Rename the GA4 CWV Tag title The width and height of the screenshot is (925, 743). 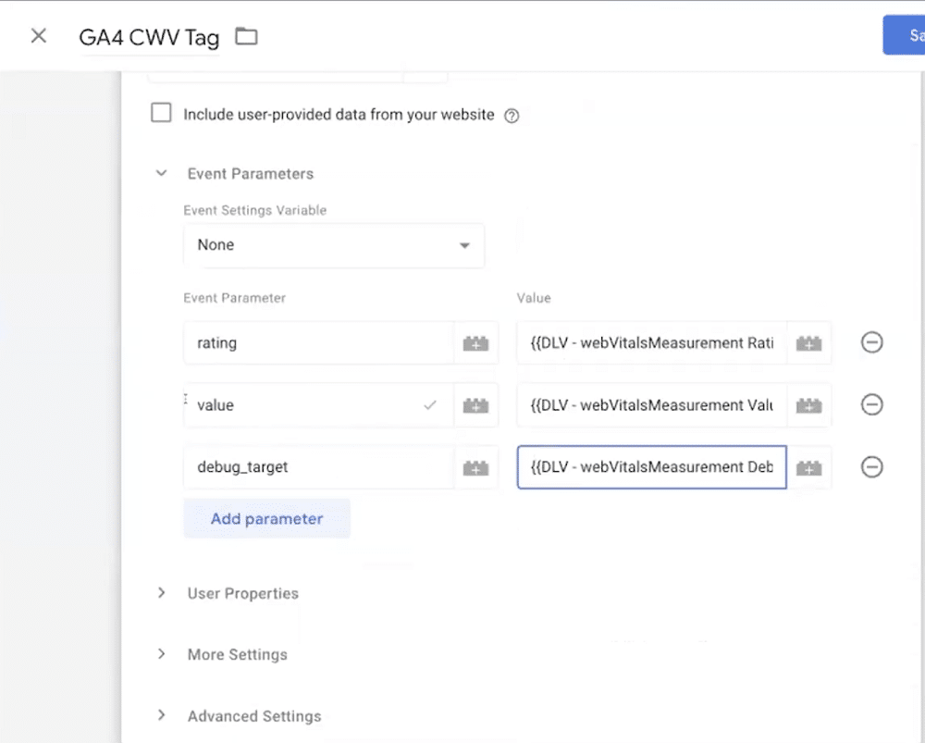click(x=149, y=38)
